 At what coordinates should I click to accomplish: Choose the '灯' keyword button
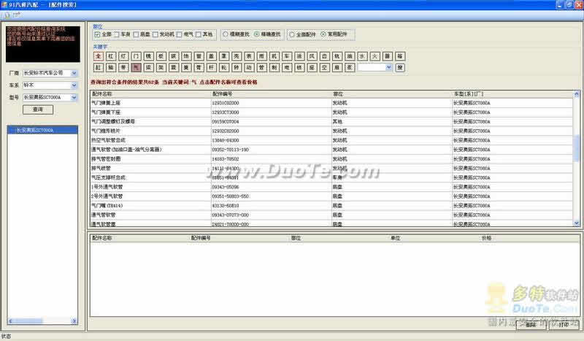point(123,56)
